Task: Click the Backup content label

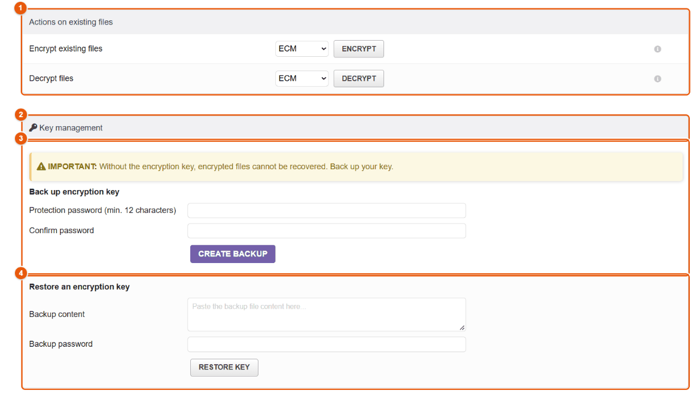Action: tap(57, 314)
